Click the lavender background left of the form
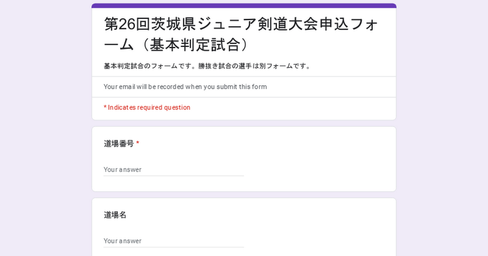The height and width of the screenshot is (256, 488). point(46,128)
